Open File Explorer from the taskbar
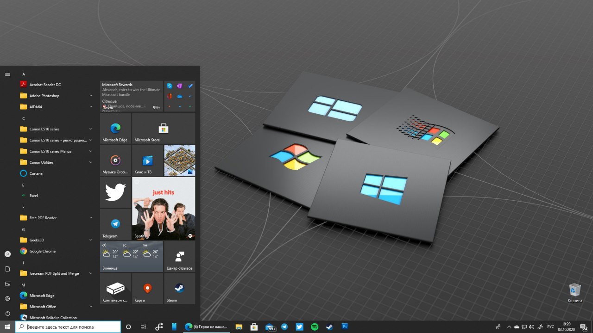This screenshot has height=333, width=593. coord(239,327)
